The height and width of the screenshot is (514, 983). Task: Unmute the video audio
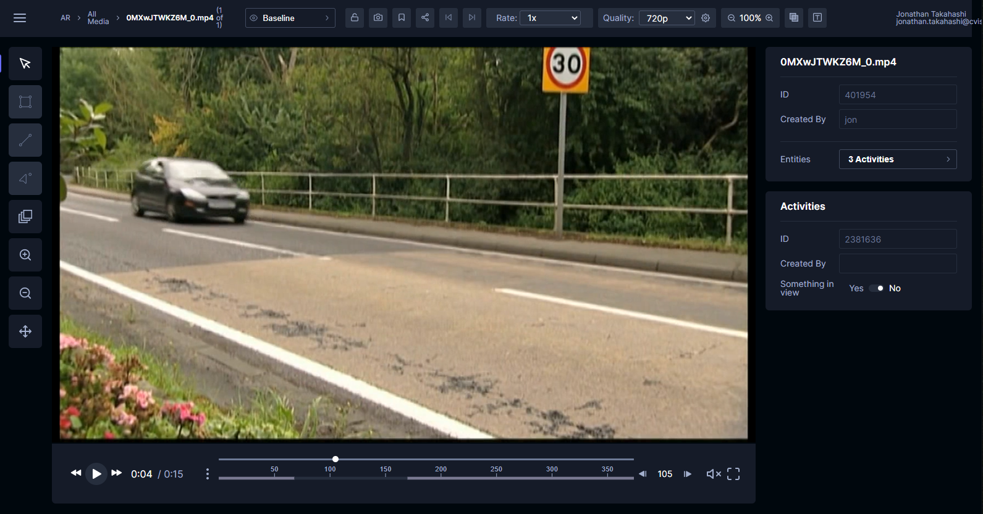(714, 474)
